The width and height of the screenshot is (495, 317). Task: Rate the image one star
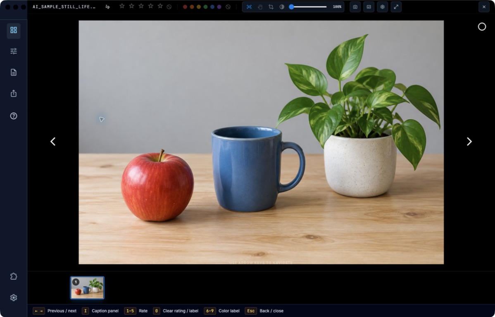point(122,6)
